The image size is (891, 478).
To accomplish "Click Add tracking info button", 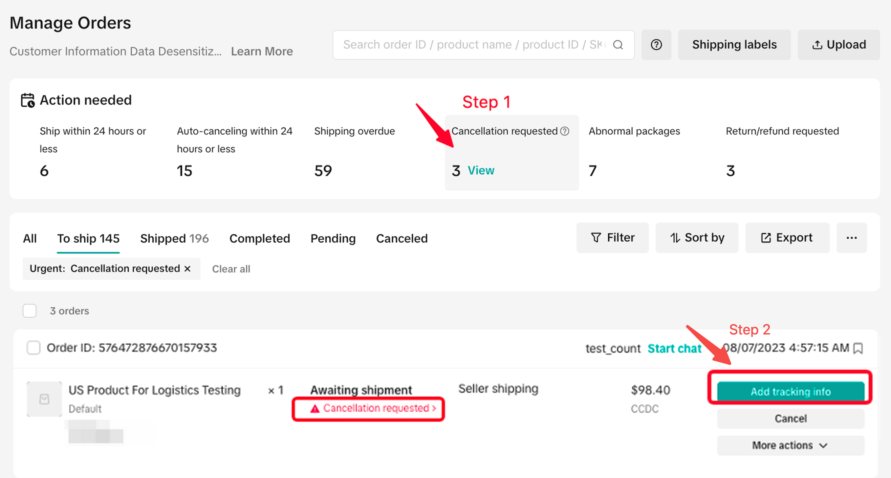I will point(790,392).
